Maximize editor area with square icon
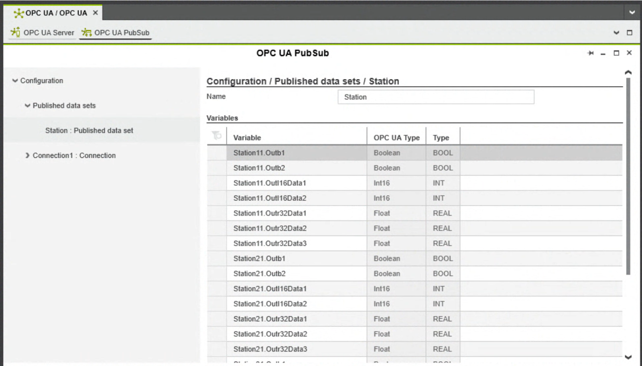Screen dimensions: 642x366 tap(629, 33)
